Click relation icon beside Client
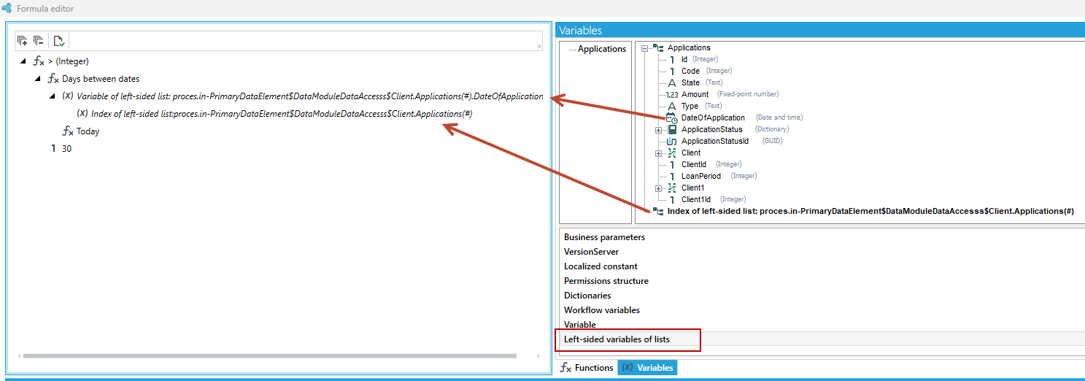The width and height of the screenshot is (1085, 381). click(x=672, y=153)
